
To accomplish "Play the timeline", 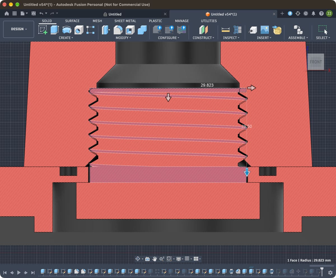I will coord(19,272).
